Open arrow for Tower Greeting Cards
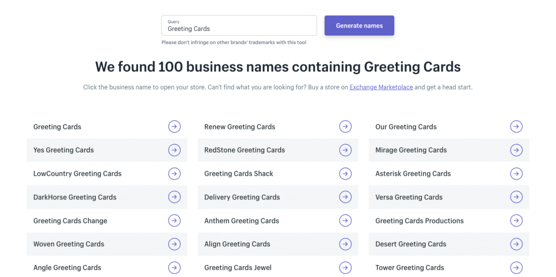The image size is (556, 277). (x=516, y=267)
